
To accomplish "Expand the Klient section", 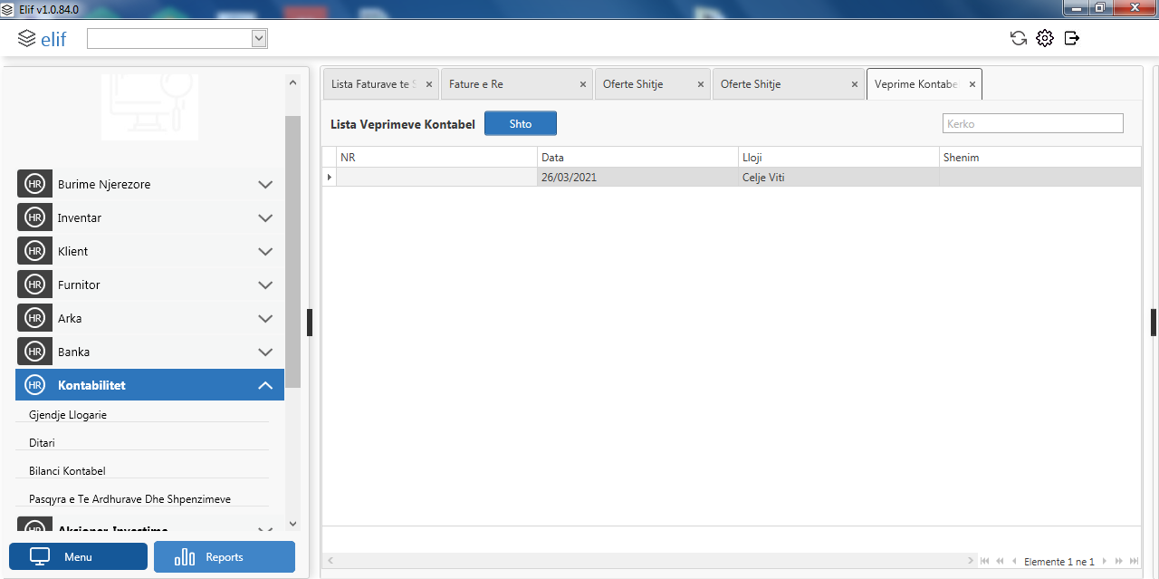I will click(x=265, y=251).
